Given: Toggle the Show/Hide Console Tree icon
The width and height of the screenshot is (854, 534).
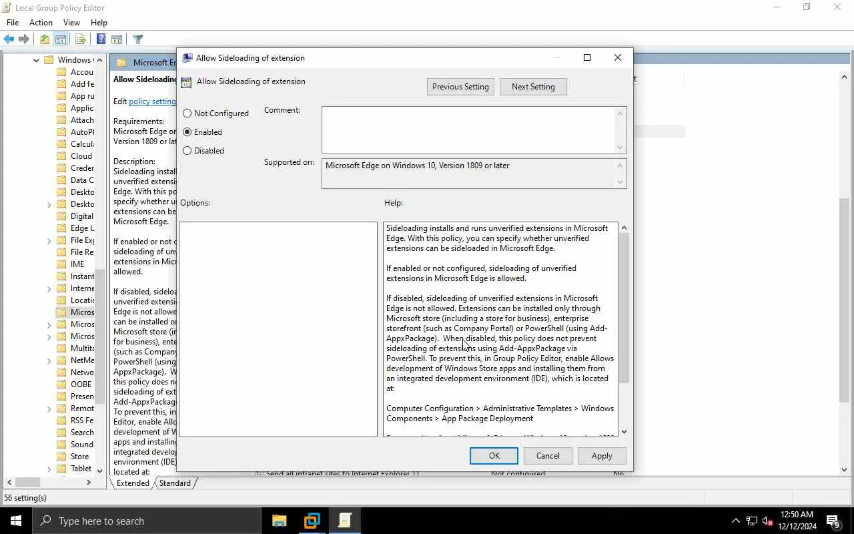Looking at the screenshot, I should tap(60, 39).
